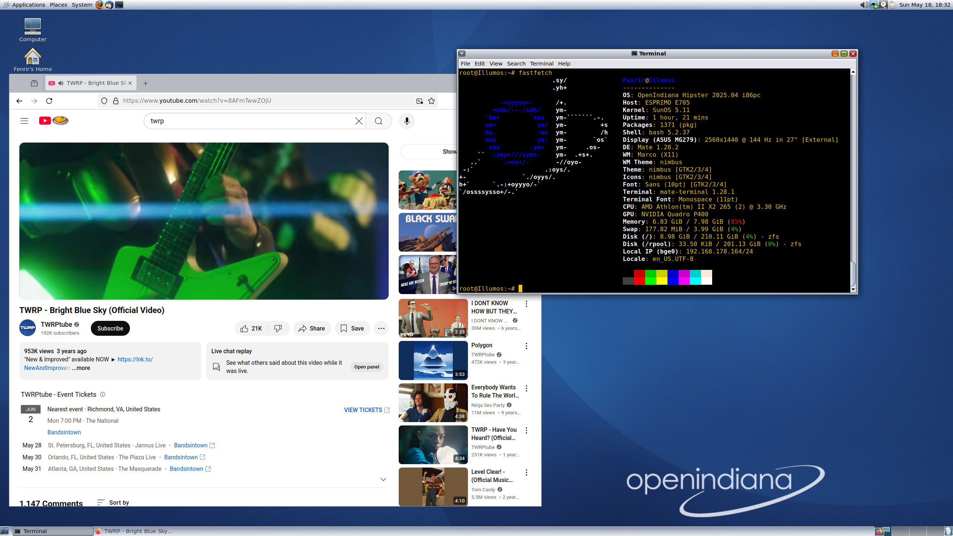This screenshot has width=953, height=536.
Task: Play the Polygon recommended video thumbnail
Action: click(x=433, y=360)
